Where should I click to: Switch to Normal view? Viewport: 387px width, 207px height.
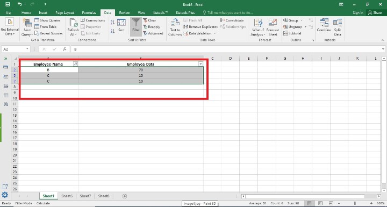tap(309, 203)
